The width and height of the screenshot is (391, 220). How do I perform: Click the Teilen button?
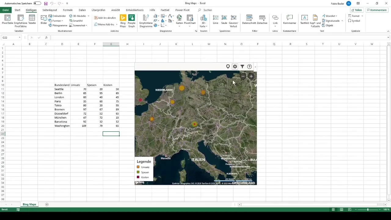click(356, 10)
